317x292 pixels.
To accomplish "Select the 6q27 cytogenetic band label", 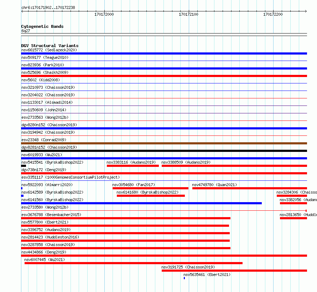I will pos(26,31).
